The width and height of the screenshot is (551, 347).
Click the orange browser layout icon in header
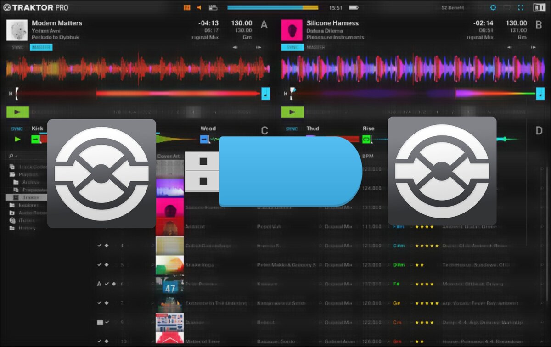187,7
